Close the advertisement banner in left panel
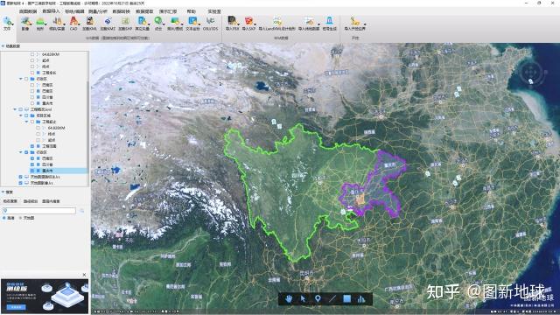The width and height of the screenshot is (560, 315). 84,275
